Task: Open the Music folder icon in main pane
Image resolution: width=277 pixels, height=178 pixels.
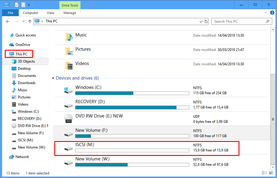Action: click(x=69, y=37)
